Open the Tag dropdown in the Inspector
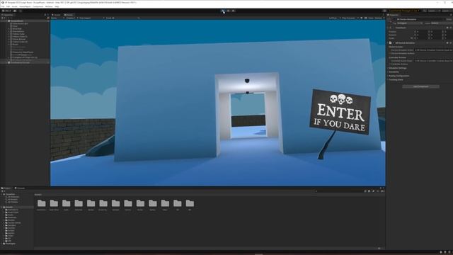 [x=410, y=23]
